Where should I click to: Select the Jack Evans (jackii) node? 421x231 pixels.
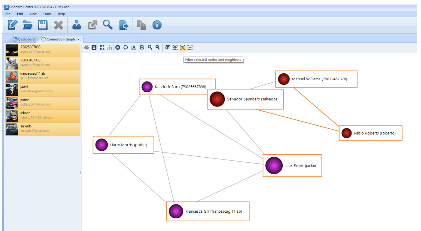coord(292,165)
